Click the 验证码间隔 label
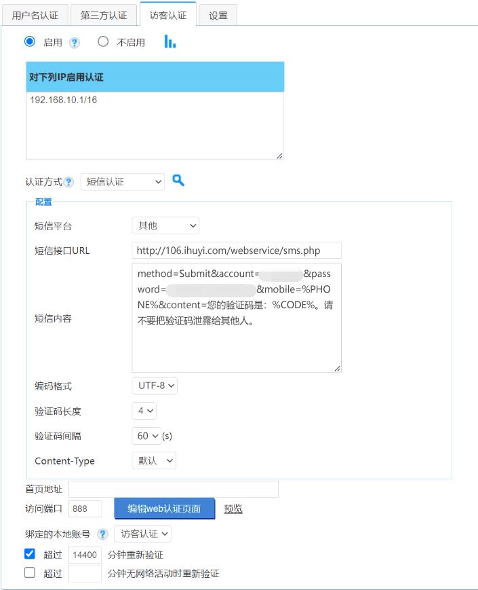 (x=58, y=436)
